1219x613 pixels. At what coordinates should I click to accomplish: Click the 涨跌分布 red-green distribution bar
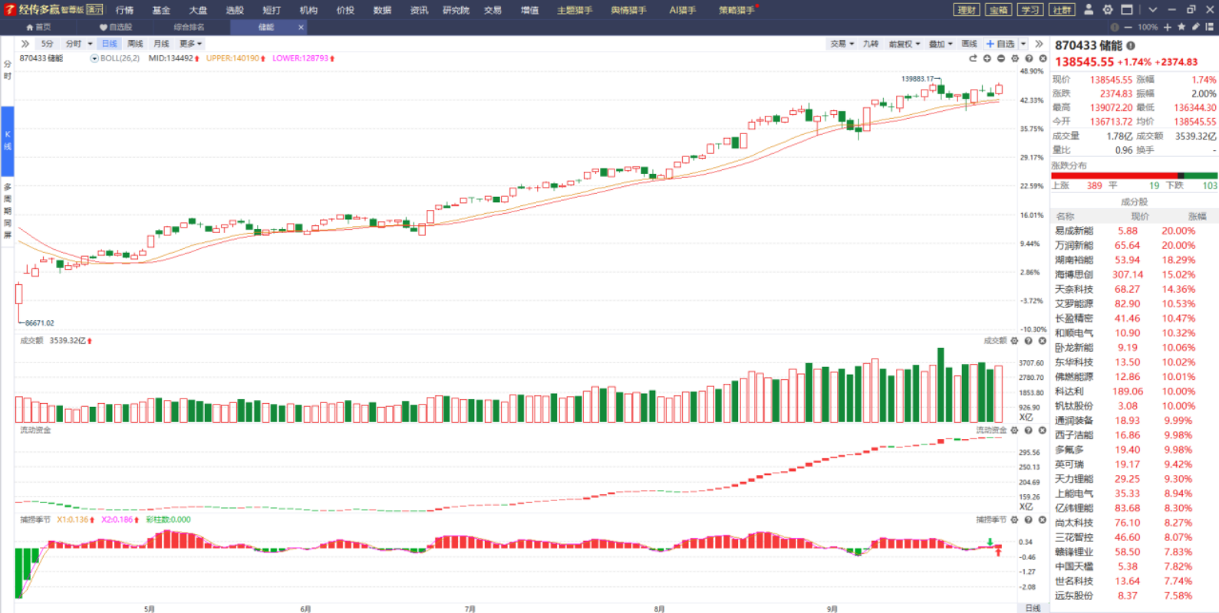[1134, 175]
